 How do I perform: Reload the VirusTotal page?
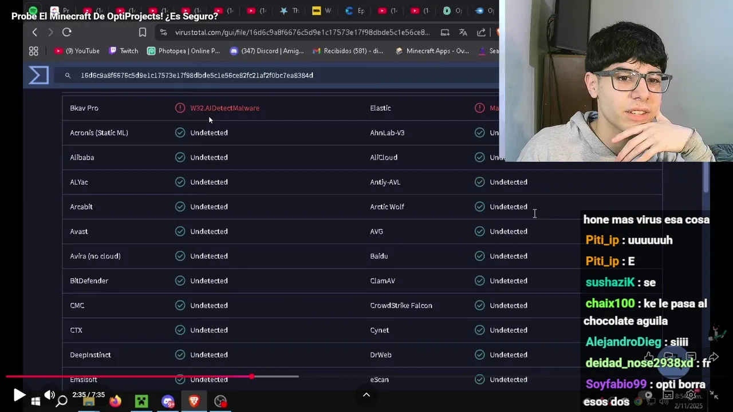(x=67, y=32)
